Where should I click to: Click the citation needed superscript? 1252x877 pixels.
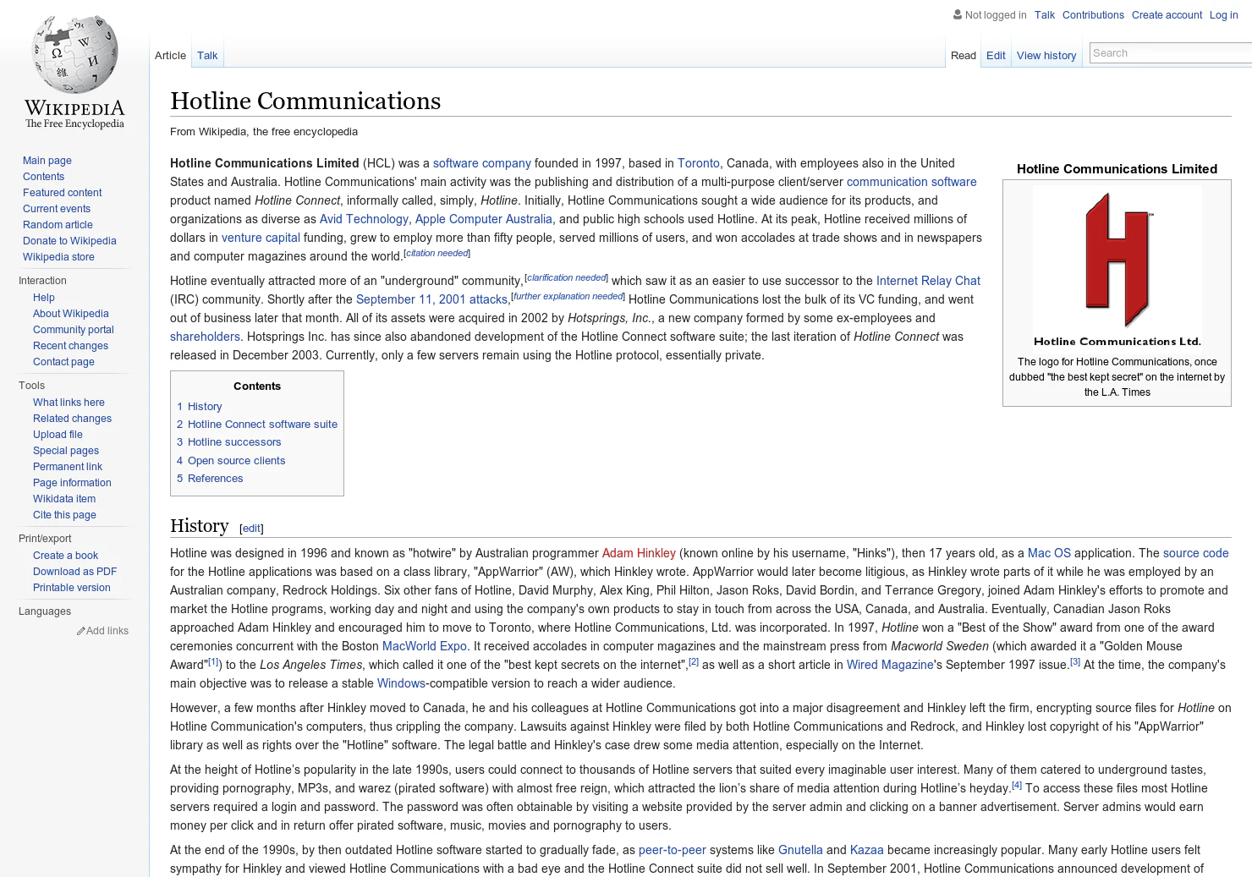(x=437, y=253)
